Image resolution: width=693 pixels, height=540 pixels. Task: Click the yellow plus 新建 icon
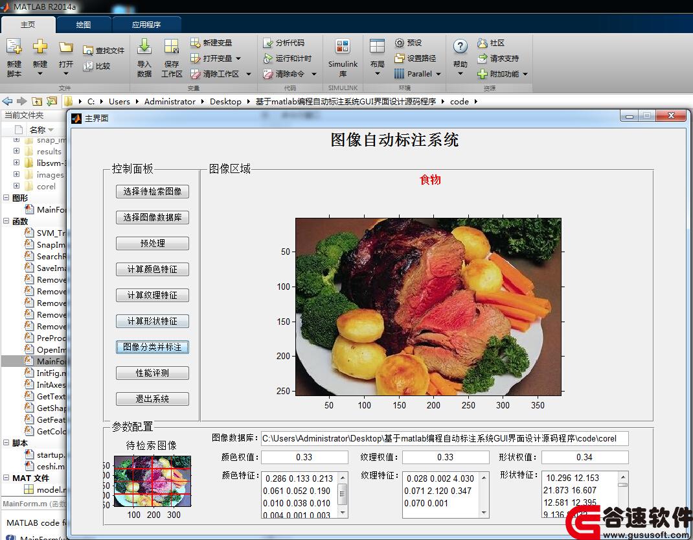40,47
